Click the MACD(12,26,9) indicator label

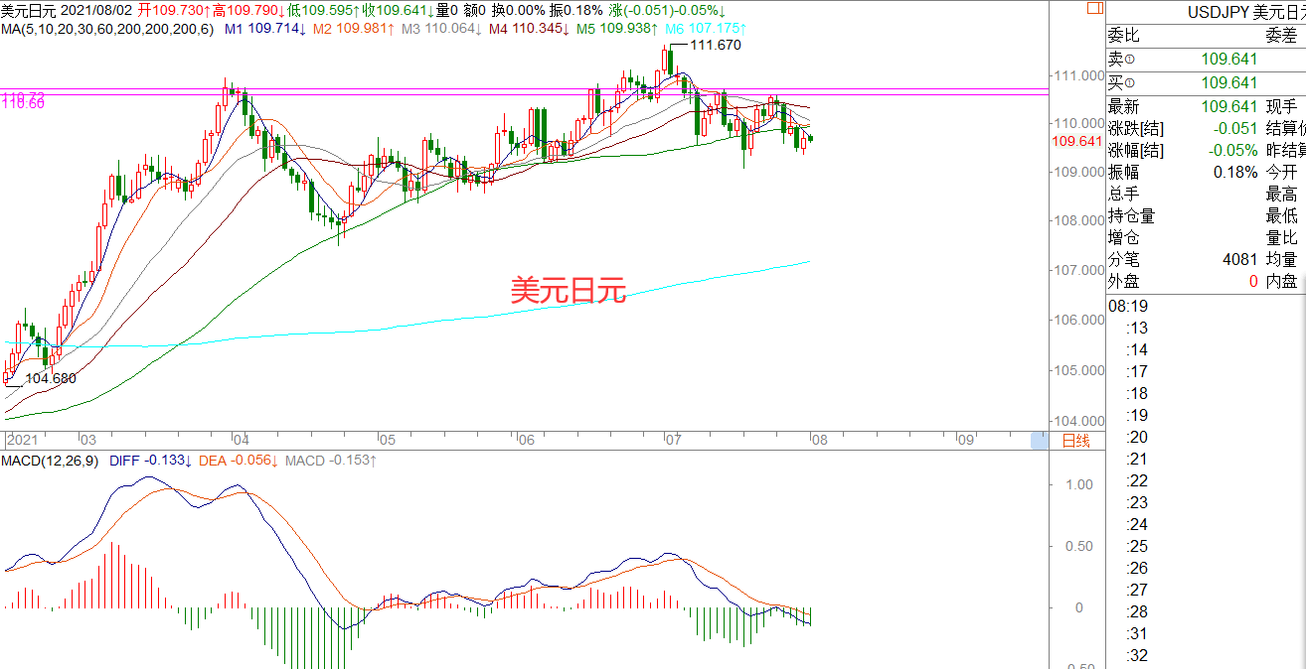tap(50, 461)
